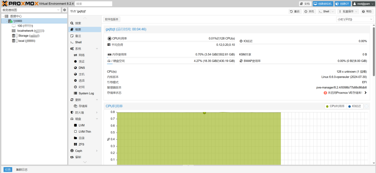Open root@pam user menu

tap(363, 4)
